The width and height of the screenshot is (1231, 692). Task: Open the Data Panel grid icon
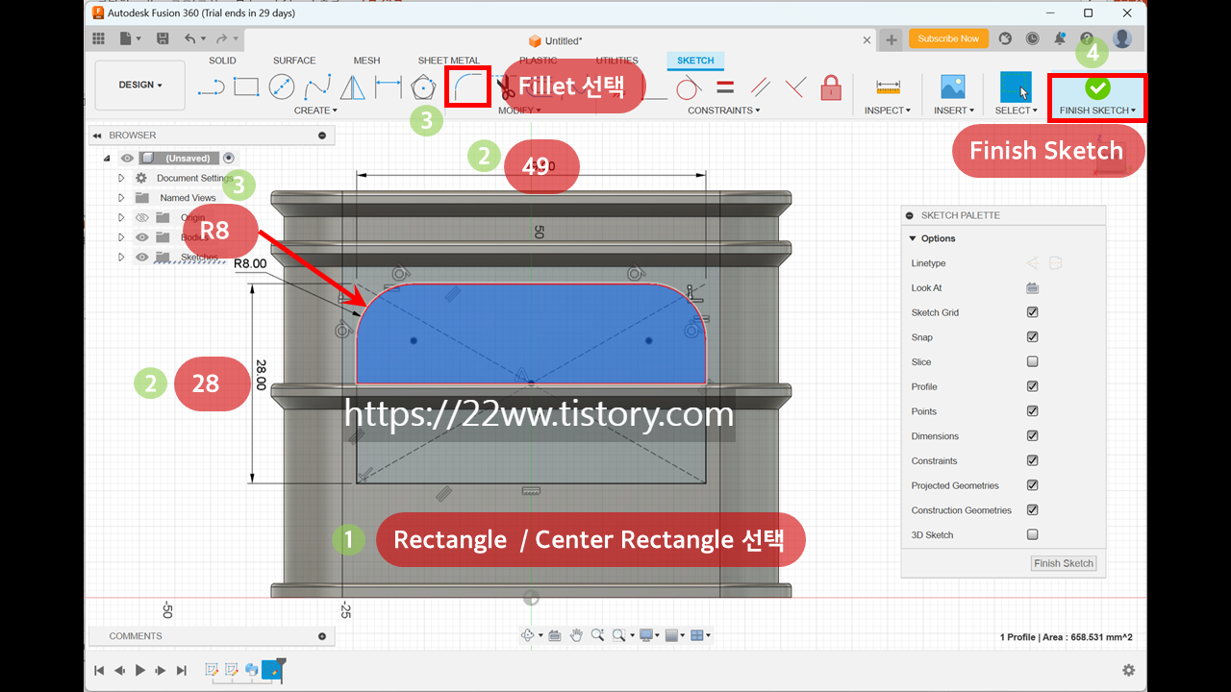pos(98,38)
